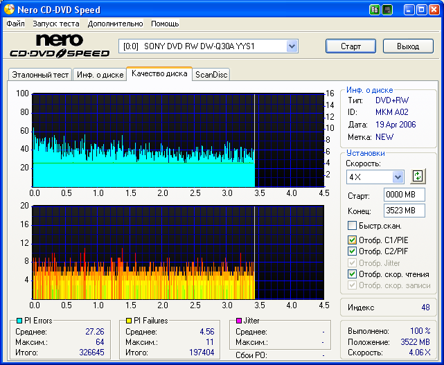Click the green refresh speed icon
The width and height of the screenshot is (444, 365).
click(x=418, y=176)
